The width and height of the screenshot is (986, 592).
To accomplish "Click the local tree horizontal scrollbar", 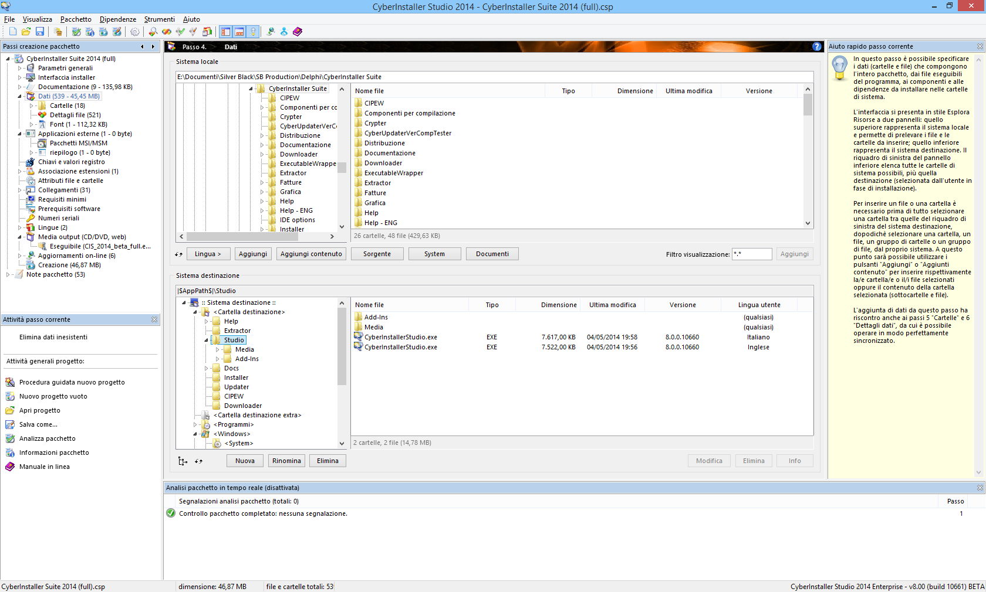I will click(x=256, y=236).
